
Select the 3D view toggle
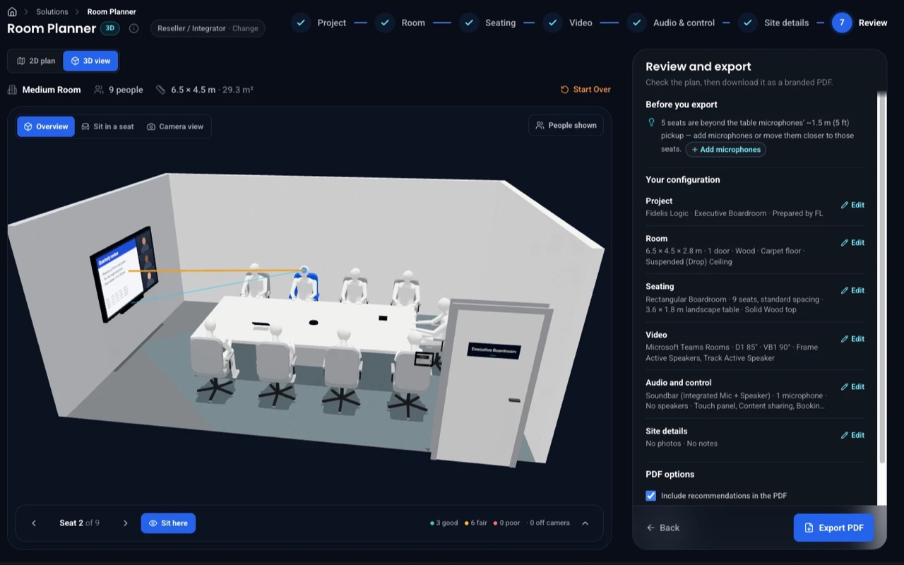(90, 61)
